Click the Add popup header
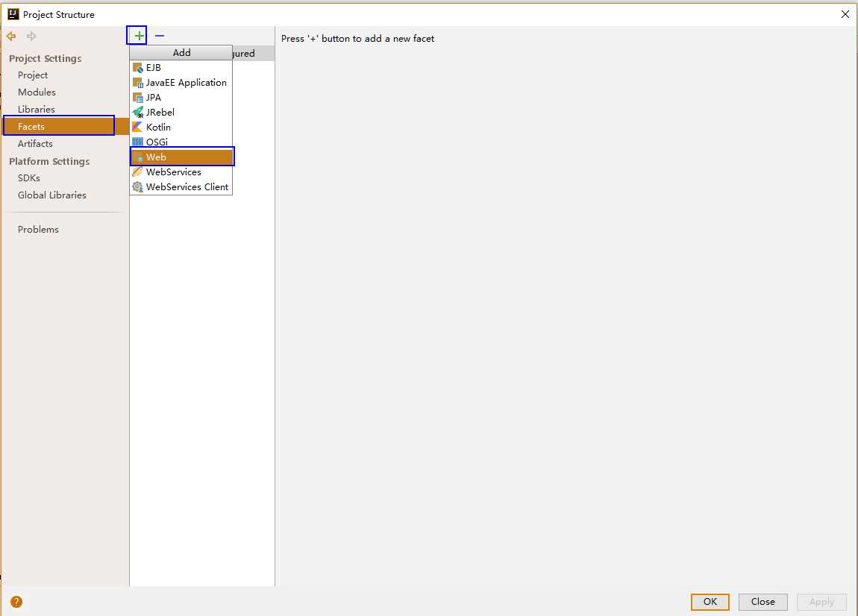The height and width of the screenshot is (616, 858). 181,52
